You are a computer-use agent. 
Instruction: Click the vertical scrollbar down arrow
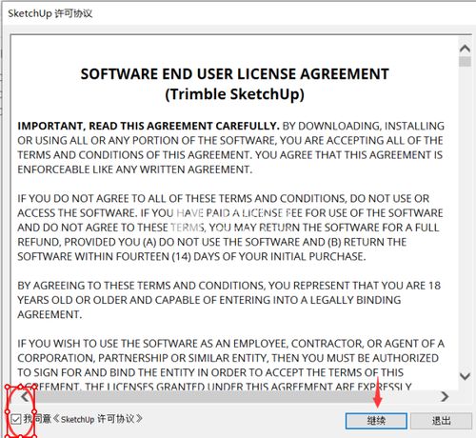pyautogui.click(x=465, y=376)
